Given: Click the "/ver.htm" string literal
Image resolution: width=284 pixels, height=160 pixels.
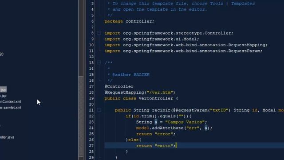Looking at the screenshot, I should point(160,92).
